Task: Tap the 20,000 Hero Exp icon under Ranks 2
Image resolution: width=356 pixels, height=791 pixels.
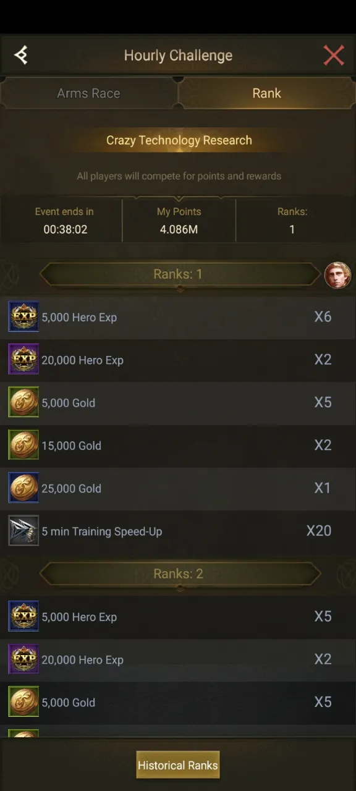Action: pyautogui.click(x=23, y=659)
